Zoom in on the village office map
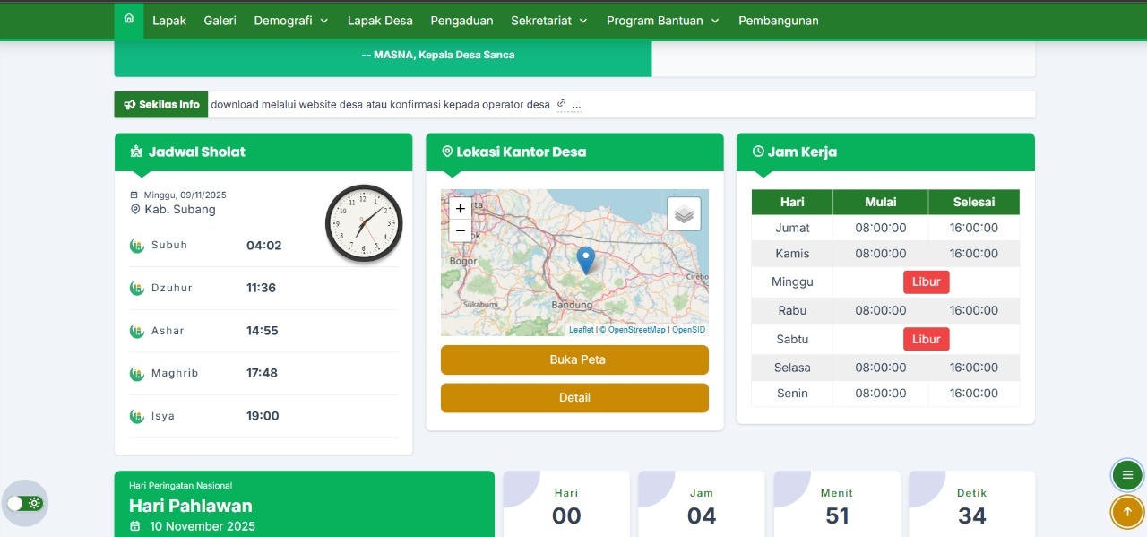Viewport: 1147px width, 537px height. tap(460, 208)
